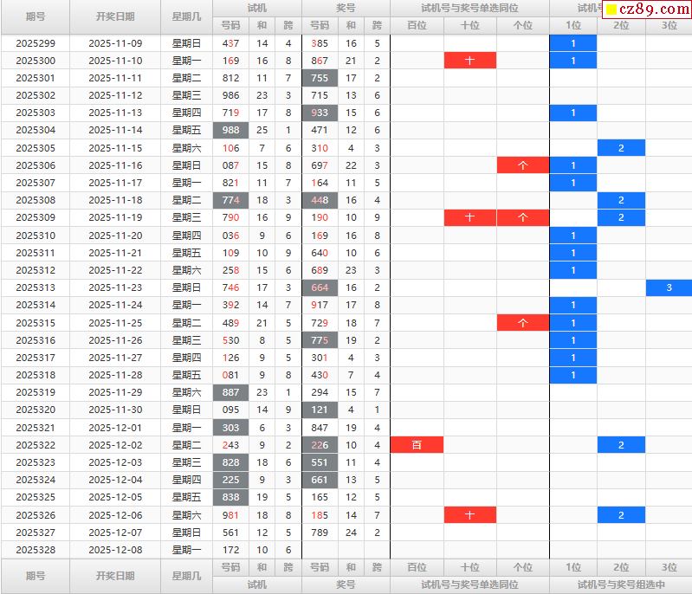This screenshot has width=692, height=594.
Task: Click the top 百位 column header
Action: pos(417,25)
